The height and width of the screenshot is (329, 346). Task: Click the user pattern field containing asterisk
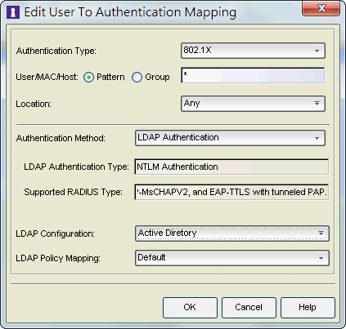[x=253, y=75]
